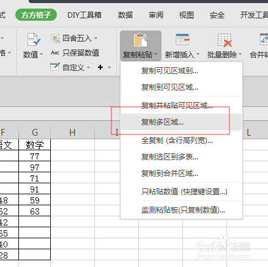Viewport: 268px width, 267px height.
Task: Choose 复制到可见区域... menu item
Action: (x=181, y=87)
